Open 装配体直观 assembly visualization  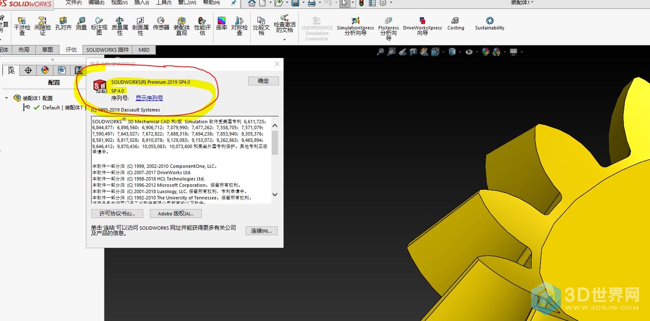182,26
